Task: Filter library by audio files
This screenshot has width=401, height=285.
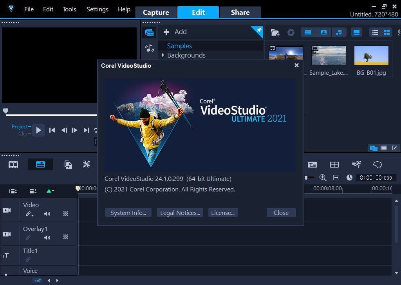Action: tap(339, 32)
